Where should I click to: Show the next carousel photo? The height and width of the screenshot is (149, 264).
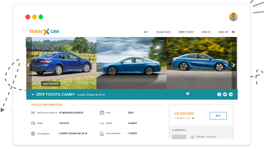233,65
